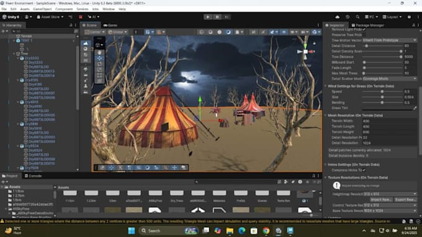The image size is (422, 237).
Task: Click Hierarchy add (+) button
Action: click(4, 31)
